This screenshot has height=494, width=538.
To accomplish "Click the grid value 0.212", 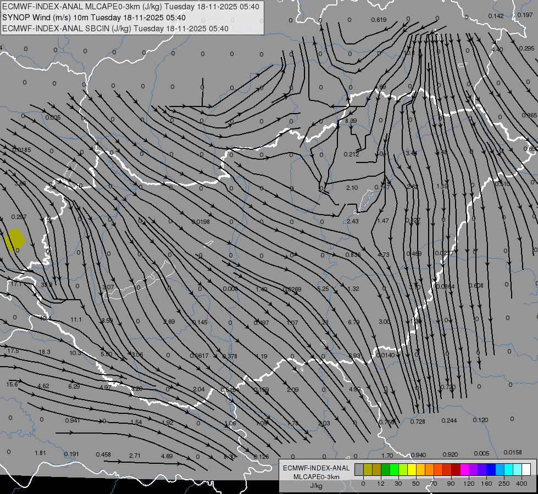I will click(x=352, y=154).
